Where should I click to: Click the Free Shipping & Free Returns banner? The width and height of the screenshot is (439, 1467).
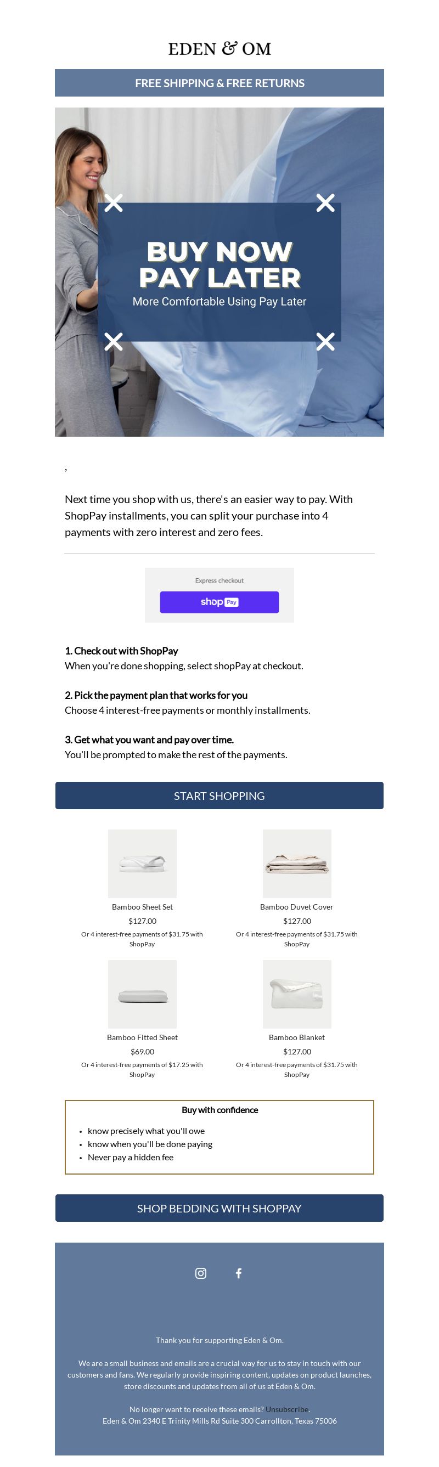point(219,83)
